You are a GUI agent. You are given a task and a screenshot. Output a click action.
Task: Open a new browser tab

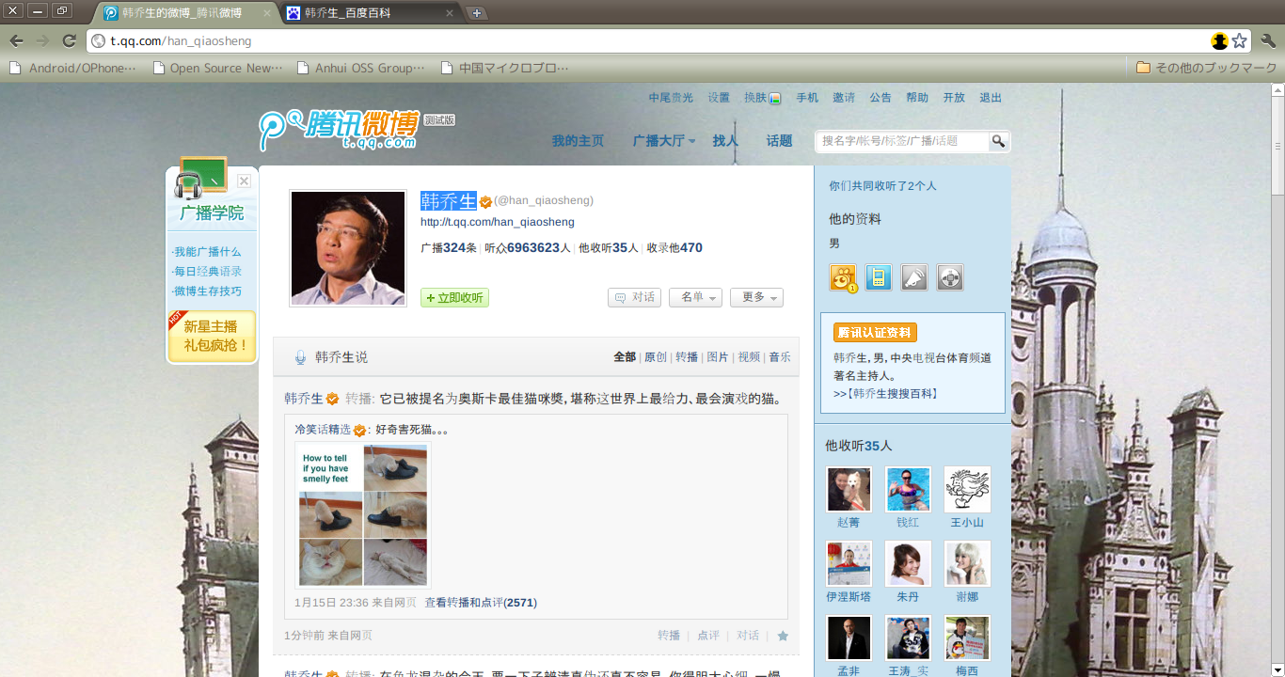click(477, 13)
